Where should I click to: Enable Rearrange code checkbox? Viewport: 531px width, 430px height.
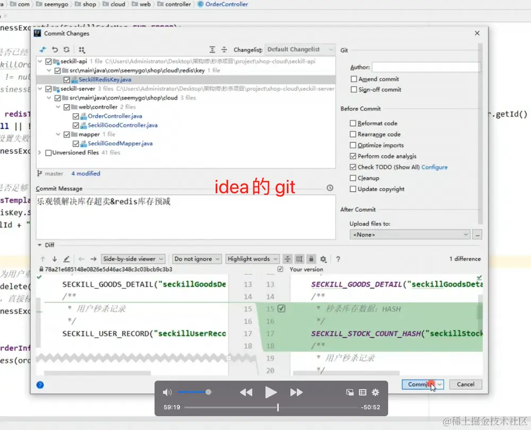click(x=353, y=134)
